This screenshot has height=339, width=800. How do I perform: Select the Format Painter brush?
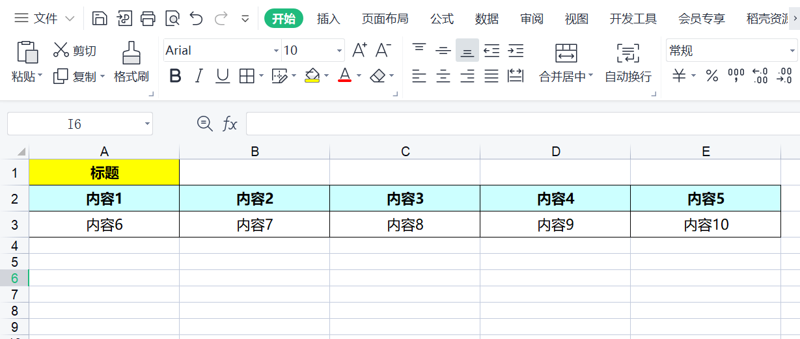pyautogui.click(x=131, y=53)
